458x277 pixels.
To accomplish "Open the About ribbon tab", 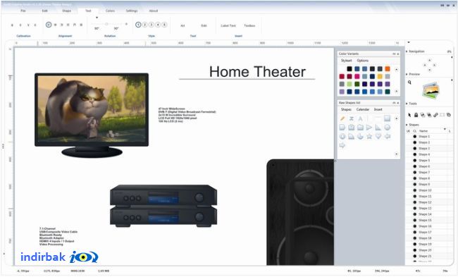I will click(x=154, y=11).
